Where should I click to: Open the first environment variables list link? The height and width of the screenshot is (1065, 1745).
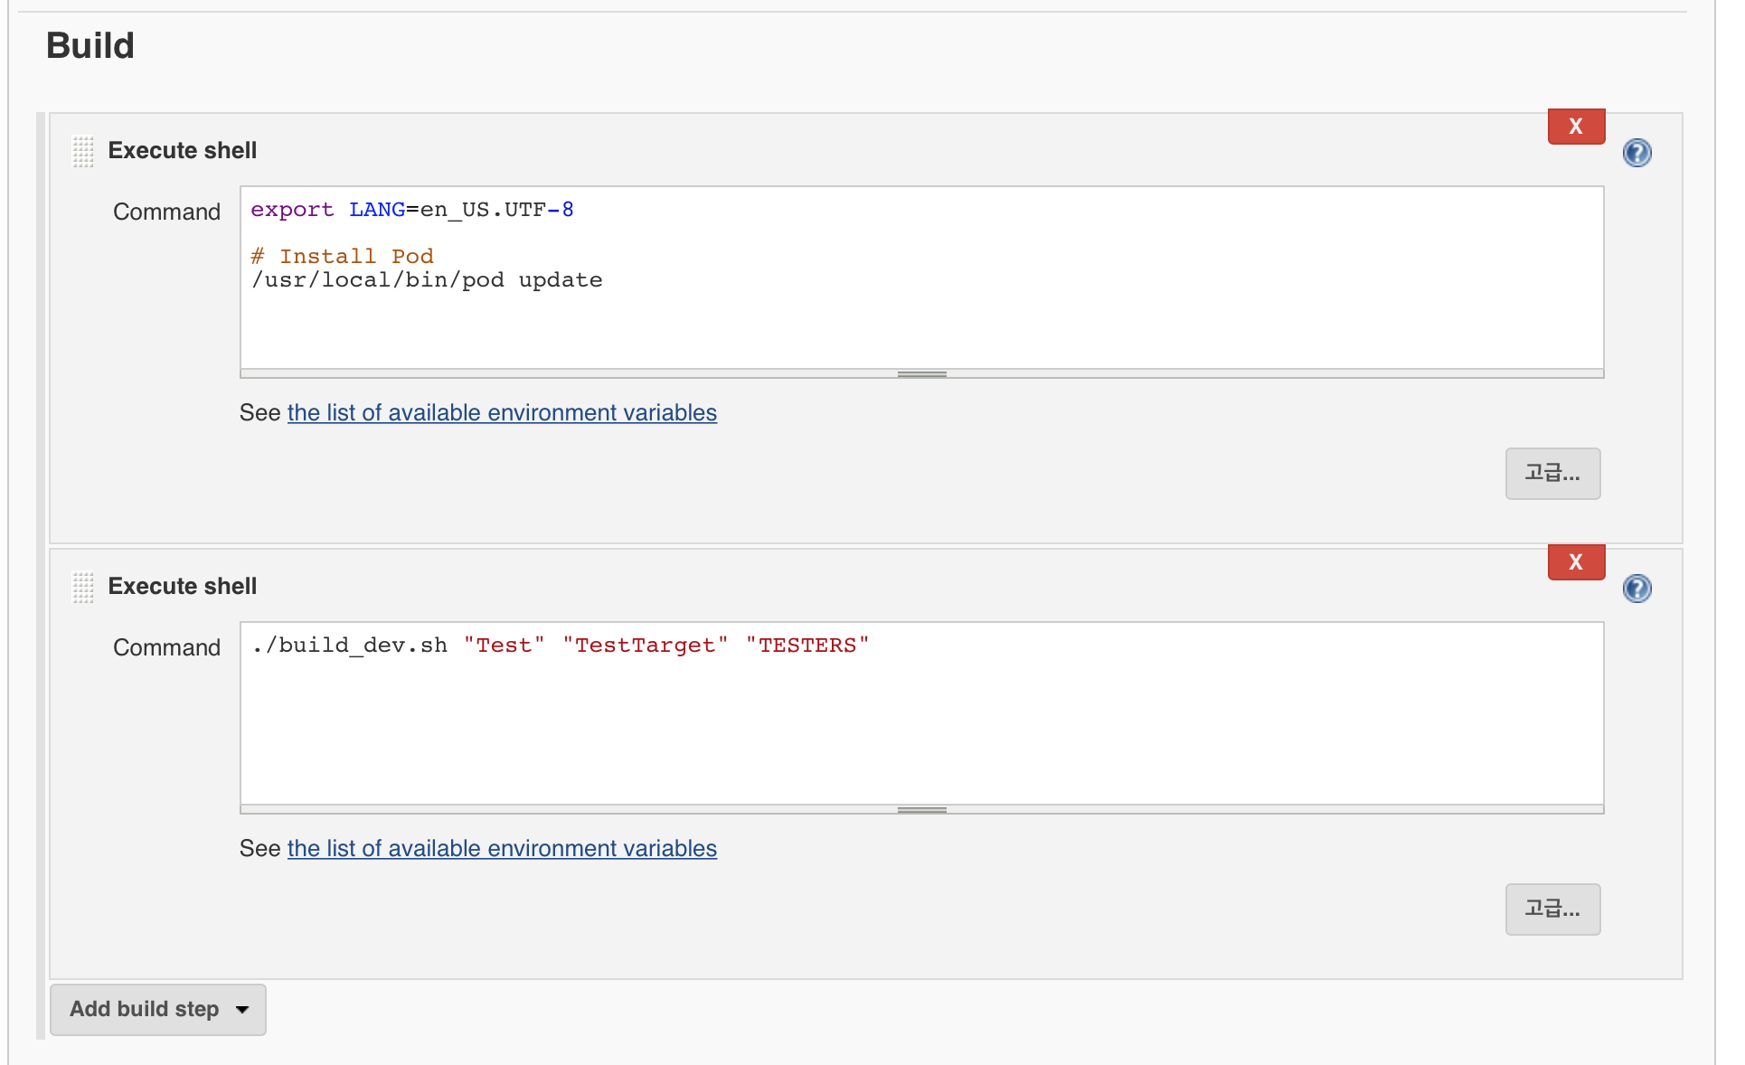coord(502,413)
